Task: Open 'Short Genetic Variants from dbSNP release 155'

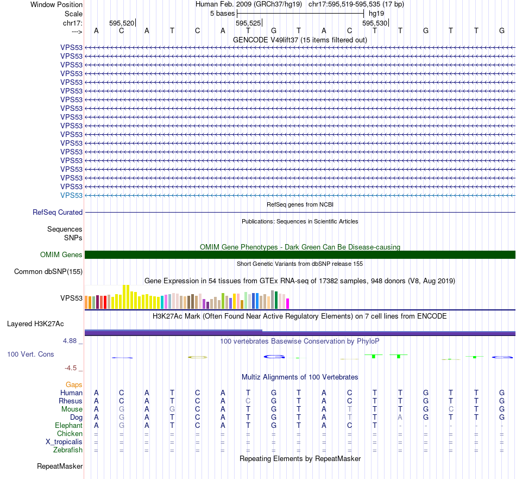Action: click(x=300, y=264)
